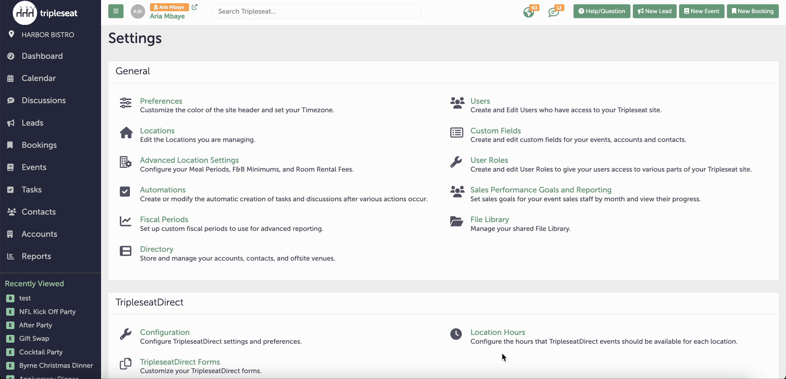Open recently viewed Gift Swap event

coord(34,338)
